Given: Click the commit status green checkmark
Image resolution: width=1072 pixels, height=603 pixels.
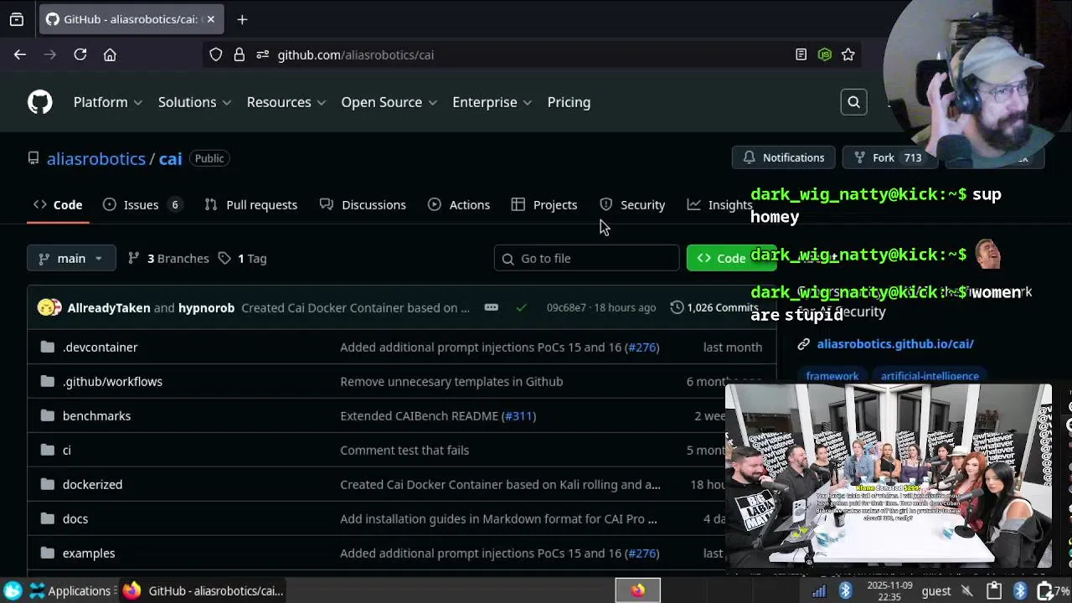Looking at the screenshot, I should pyautogui.click(x=522, y=308).
